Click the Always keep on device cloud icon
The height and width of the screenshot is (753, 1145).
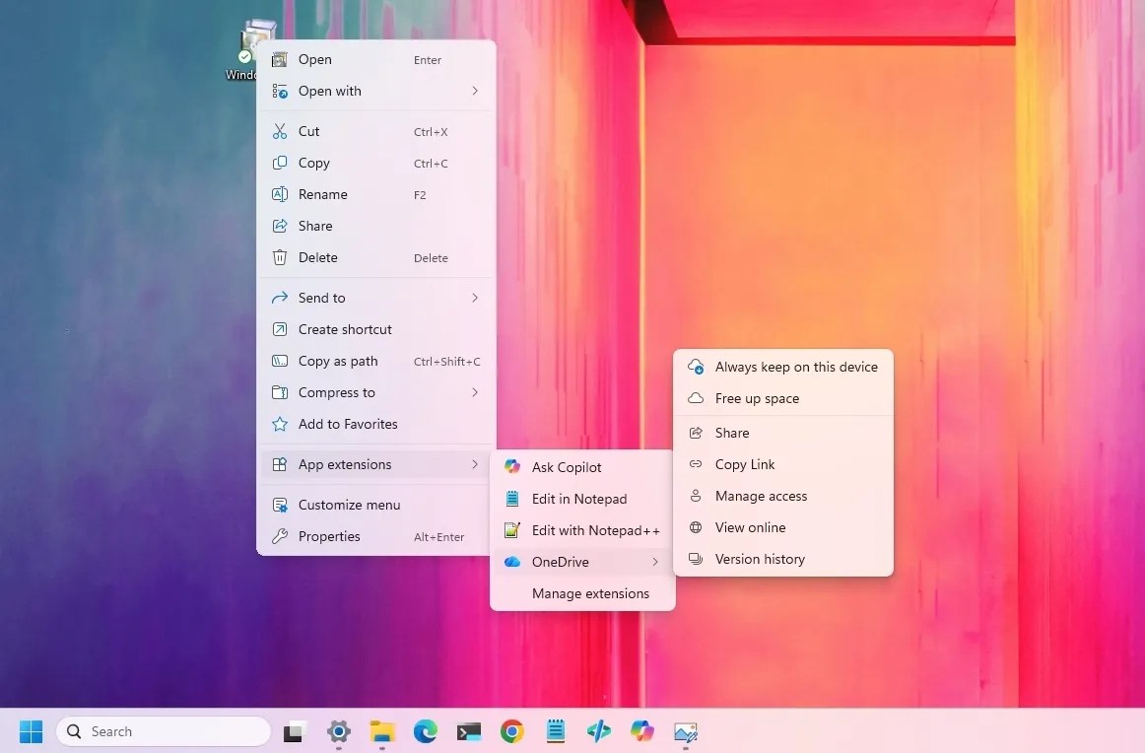pyautogui.click(x=696, y=367)
